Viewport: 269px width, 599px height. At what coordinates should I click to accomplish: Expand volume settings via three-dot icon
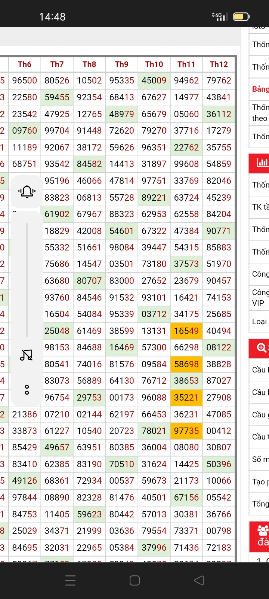click(x=27, y=390)
